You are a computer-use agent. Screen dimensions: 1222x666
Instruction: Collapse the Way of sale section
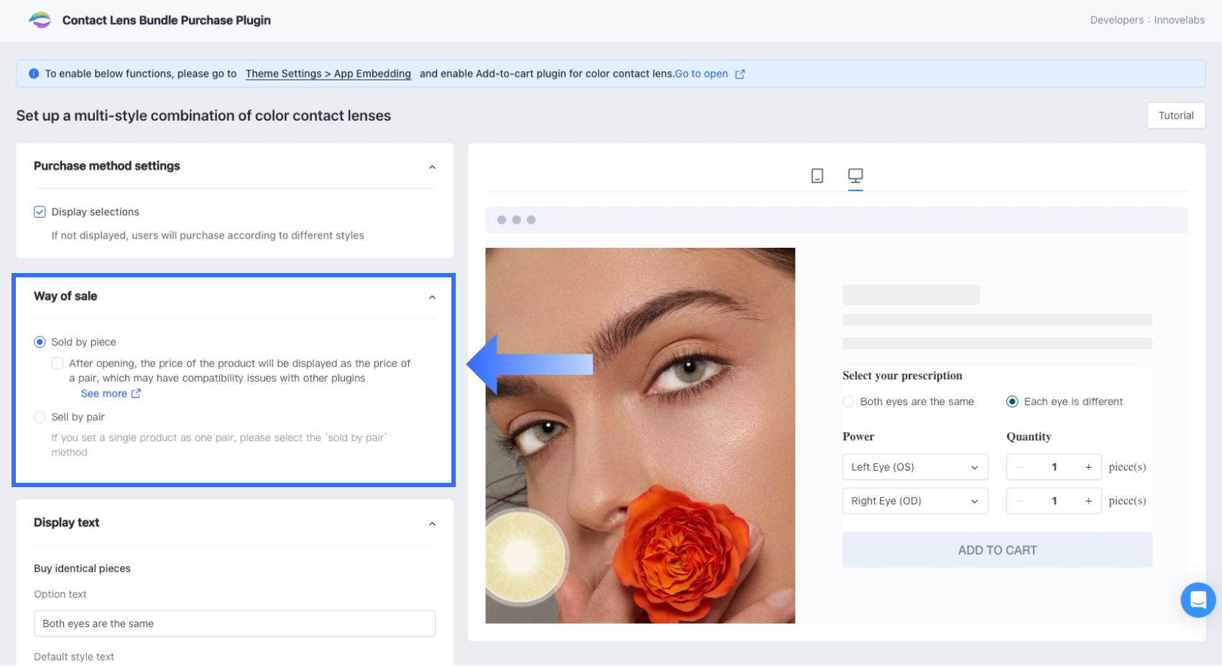[x=432, y=297]
